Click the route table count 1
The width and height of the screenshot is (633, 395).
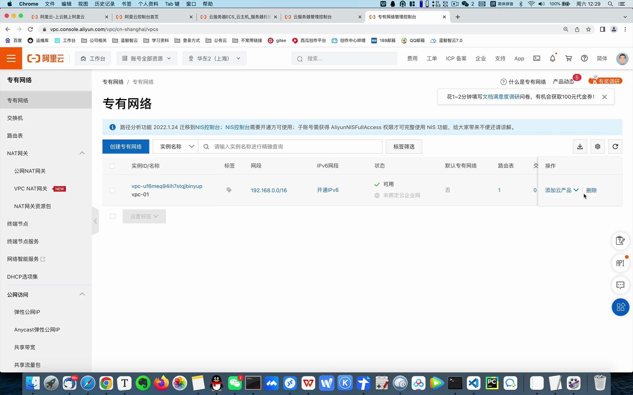[499, 190]
